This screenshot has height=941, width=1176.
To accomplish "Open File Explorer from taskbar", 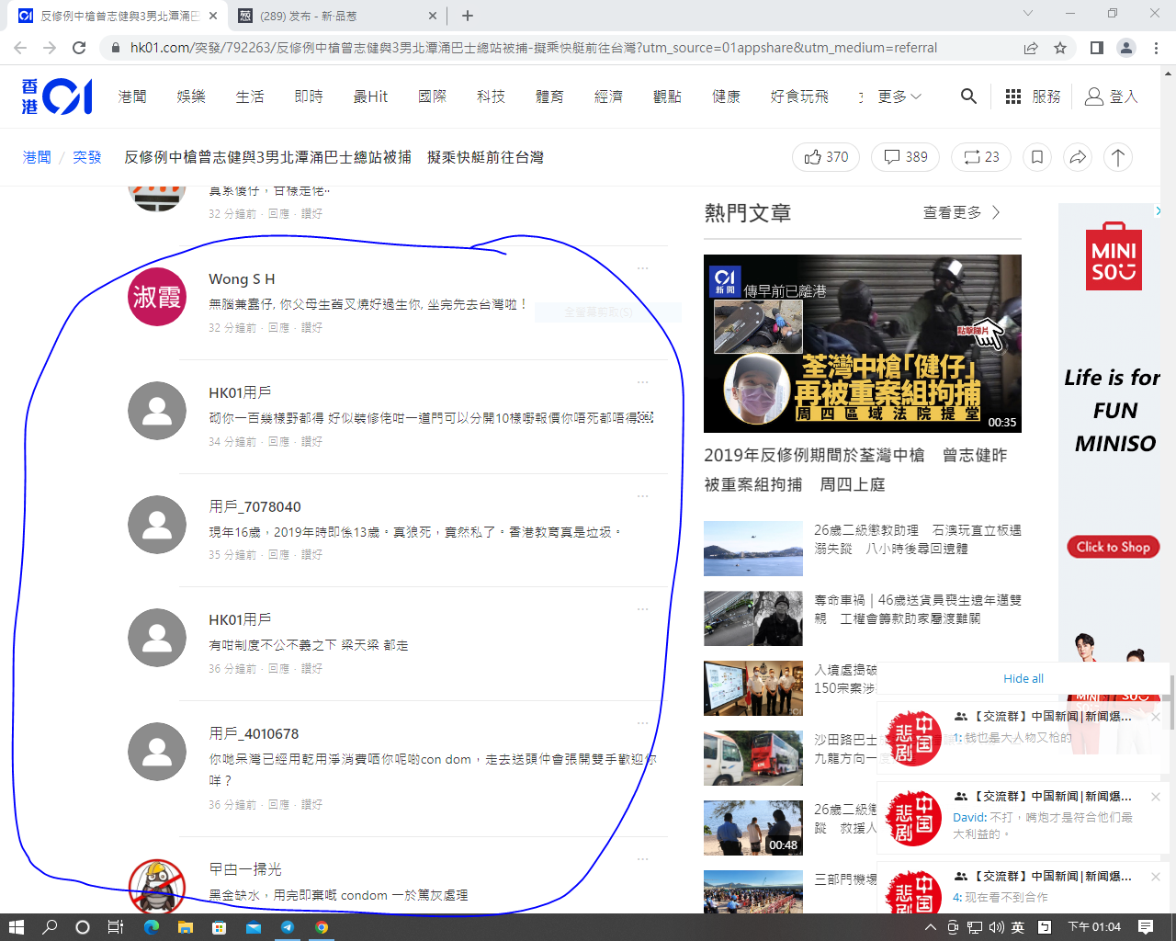I will [x=185, y=927].
